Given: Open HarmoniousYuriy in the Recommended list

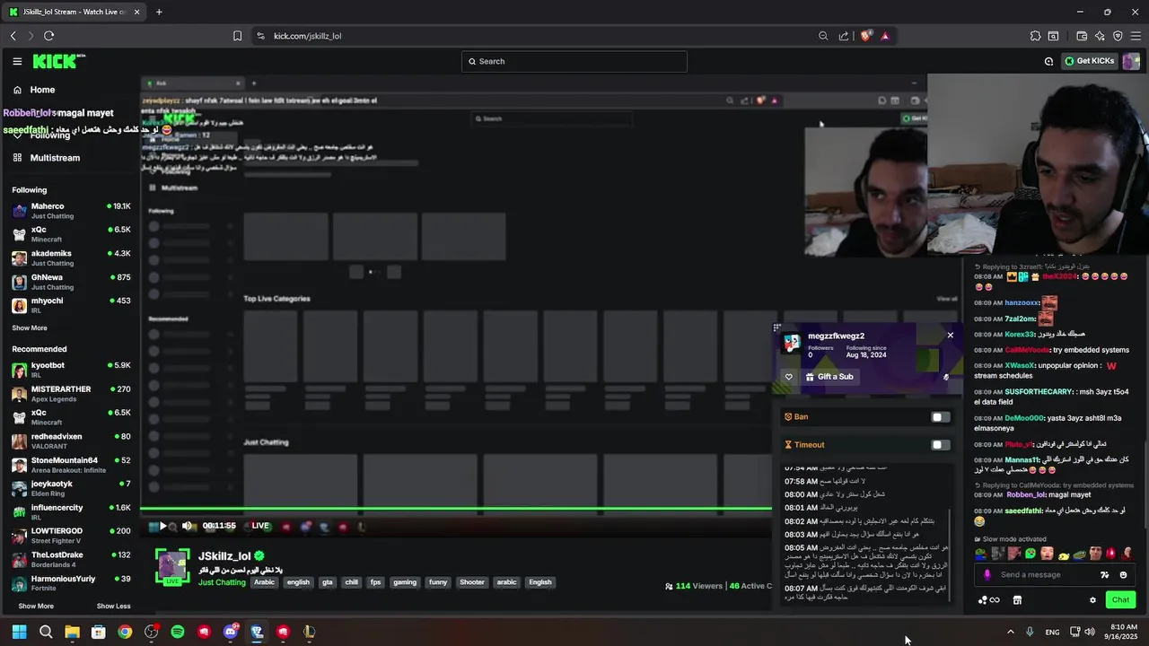Looking at the screenshot, I should coord(70,583).
